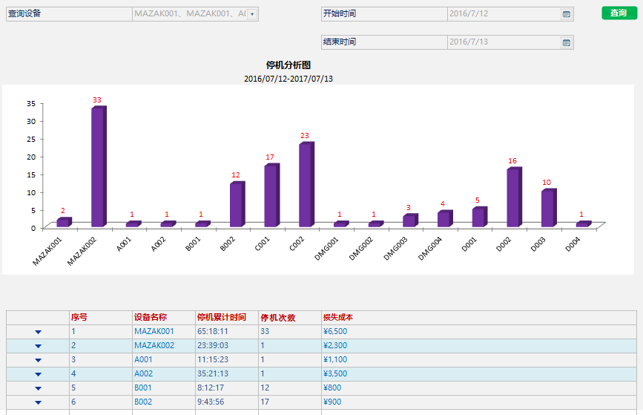This screenshot has width=643, height=415.
Task: Expand row 5 B001 arrow
Action: (38, 388)
